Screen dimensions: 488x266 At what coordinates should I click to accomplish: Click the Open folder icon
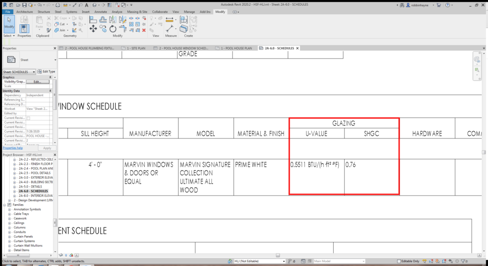[x=18, y=5]
